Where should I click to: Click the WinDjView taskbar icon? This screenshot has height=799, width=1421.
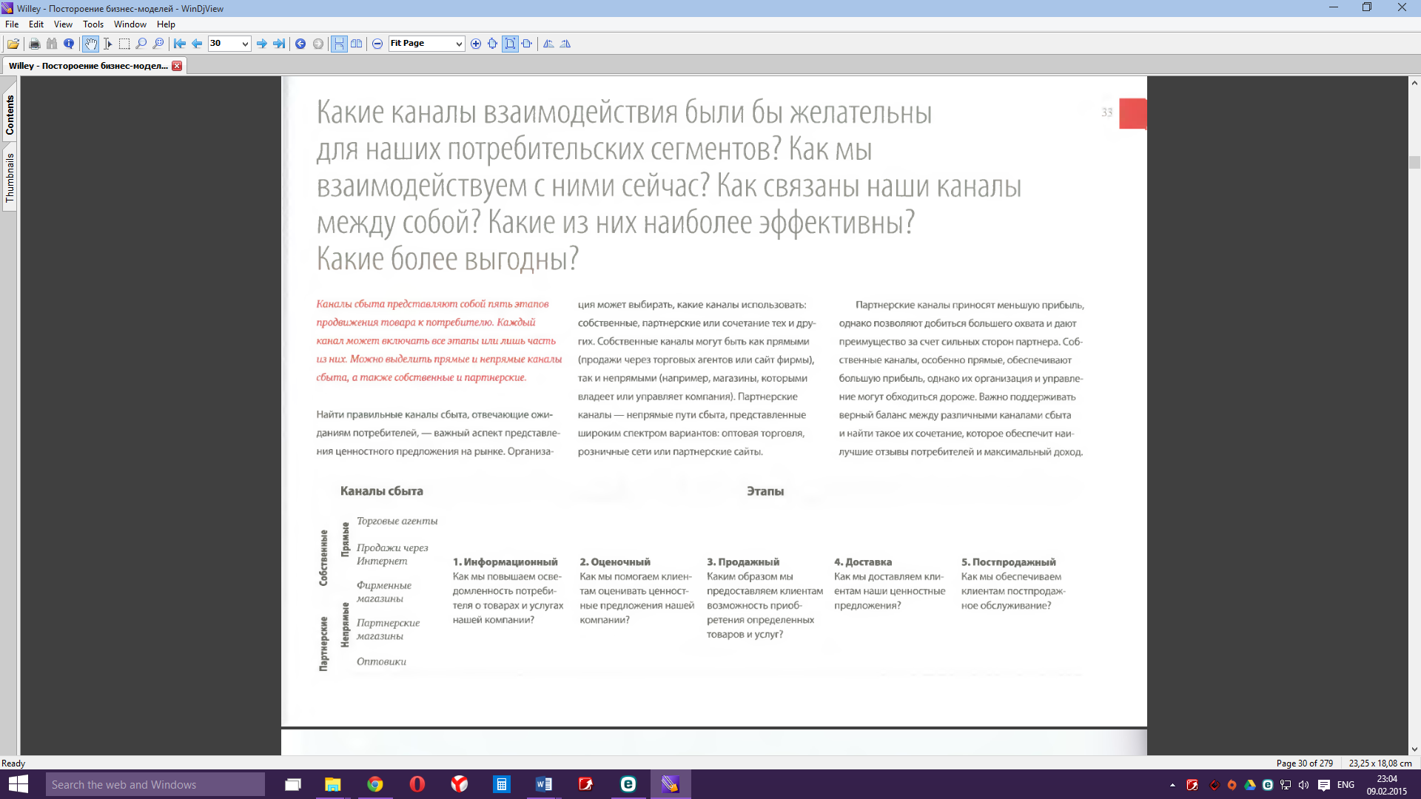(x=671, y=784)
